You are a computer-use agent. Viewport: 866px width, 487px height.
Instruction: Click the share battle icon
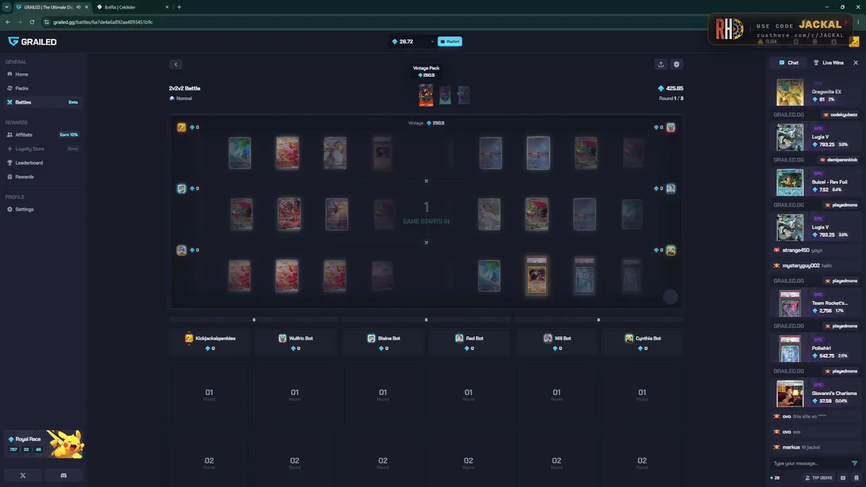[x=661, y=64]
